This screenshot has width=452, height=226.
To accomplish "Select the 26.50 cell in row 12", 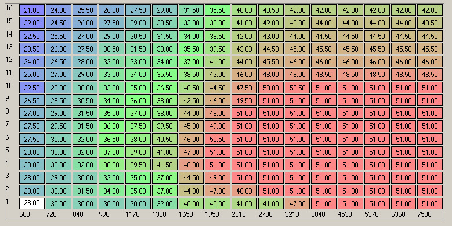I will [x=59, y=61].
